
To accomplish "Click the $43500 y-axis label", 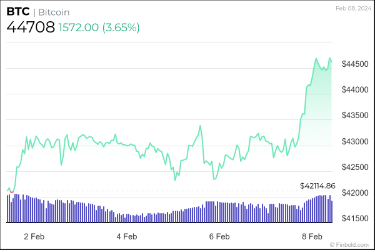I will 354,116.
